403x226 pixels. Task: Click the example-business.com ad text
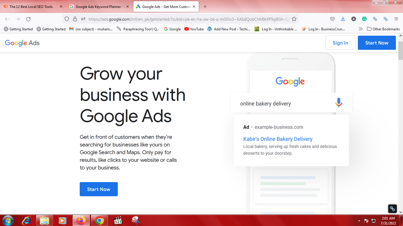click(x=279, y=127)
